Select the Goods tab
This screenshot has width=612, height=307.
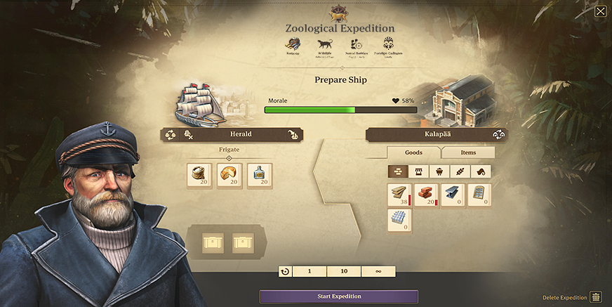[x=413, y=152]
